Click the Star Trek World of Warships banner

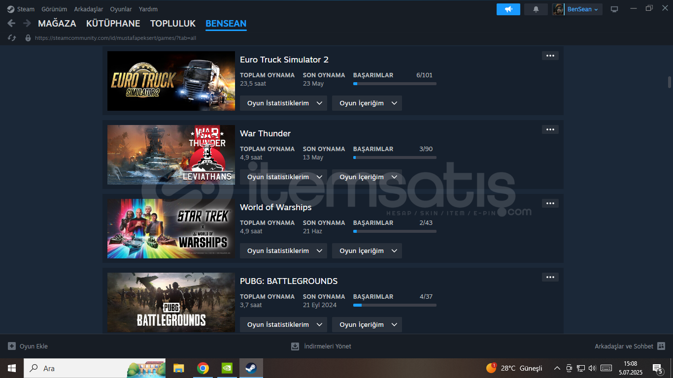coord(171,228)
